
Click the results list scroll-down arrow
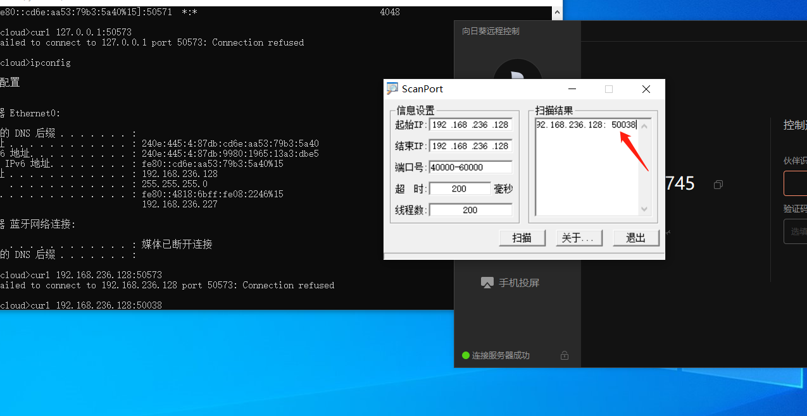pyautogui.click(x=644, y=209)
